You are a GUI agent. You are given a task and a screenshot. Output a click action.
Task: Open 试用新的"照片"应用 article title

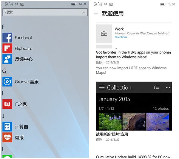click(x=112, y=134)
